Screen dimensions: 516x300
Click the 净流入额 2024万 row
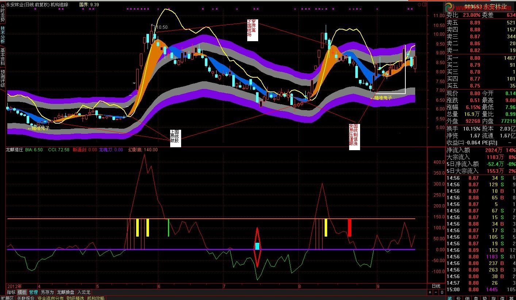point(481,150)
